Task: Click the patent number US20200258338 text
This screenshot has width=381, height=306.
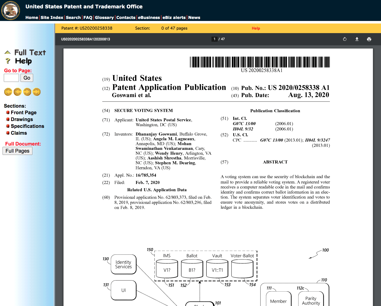Action: pyautogui.click(x=96, y=28)
